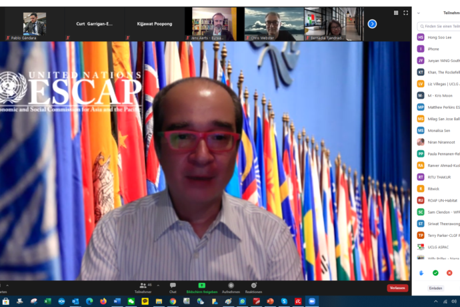Select participant Ranver Ahmad
The image size is (460, 307).
pos(438,166)
